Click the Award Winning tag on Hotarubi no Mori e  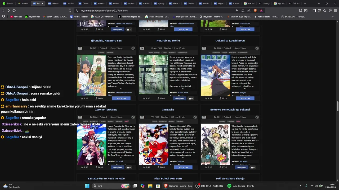click(154, 53)
